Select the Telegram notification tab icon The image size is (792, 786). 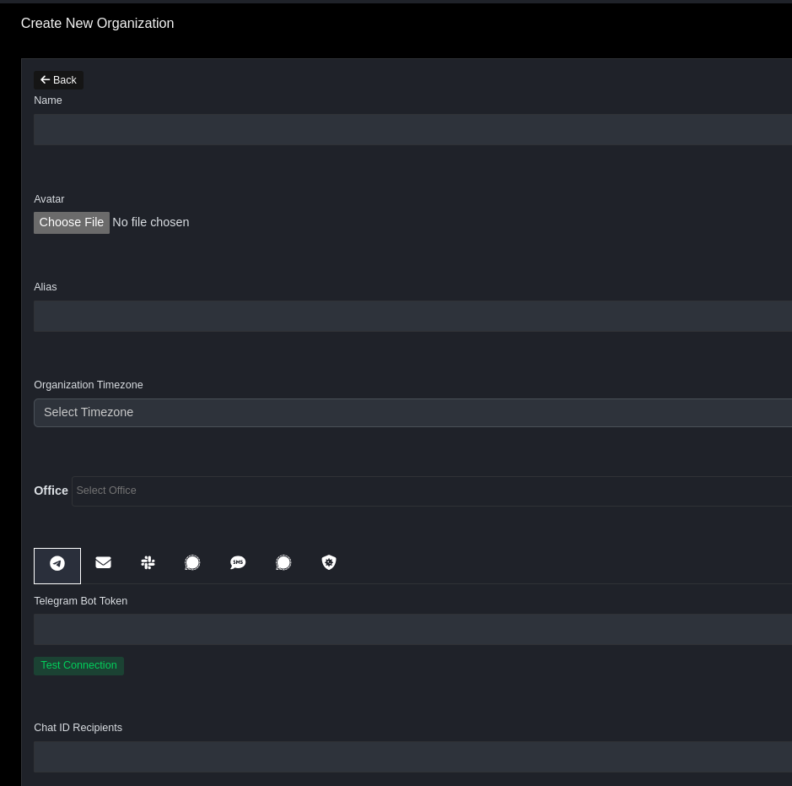pyautogui.click(x=57, y=564)
